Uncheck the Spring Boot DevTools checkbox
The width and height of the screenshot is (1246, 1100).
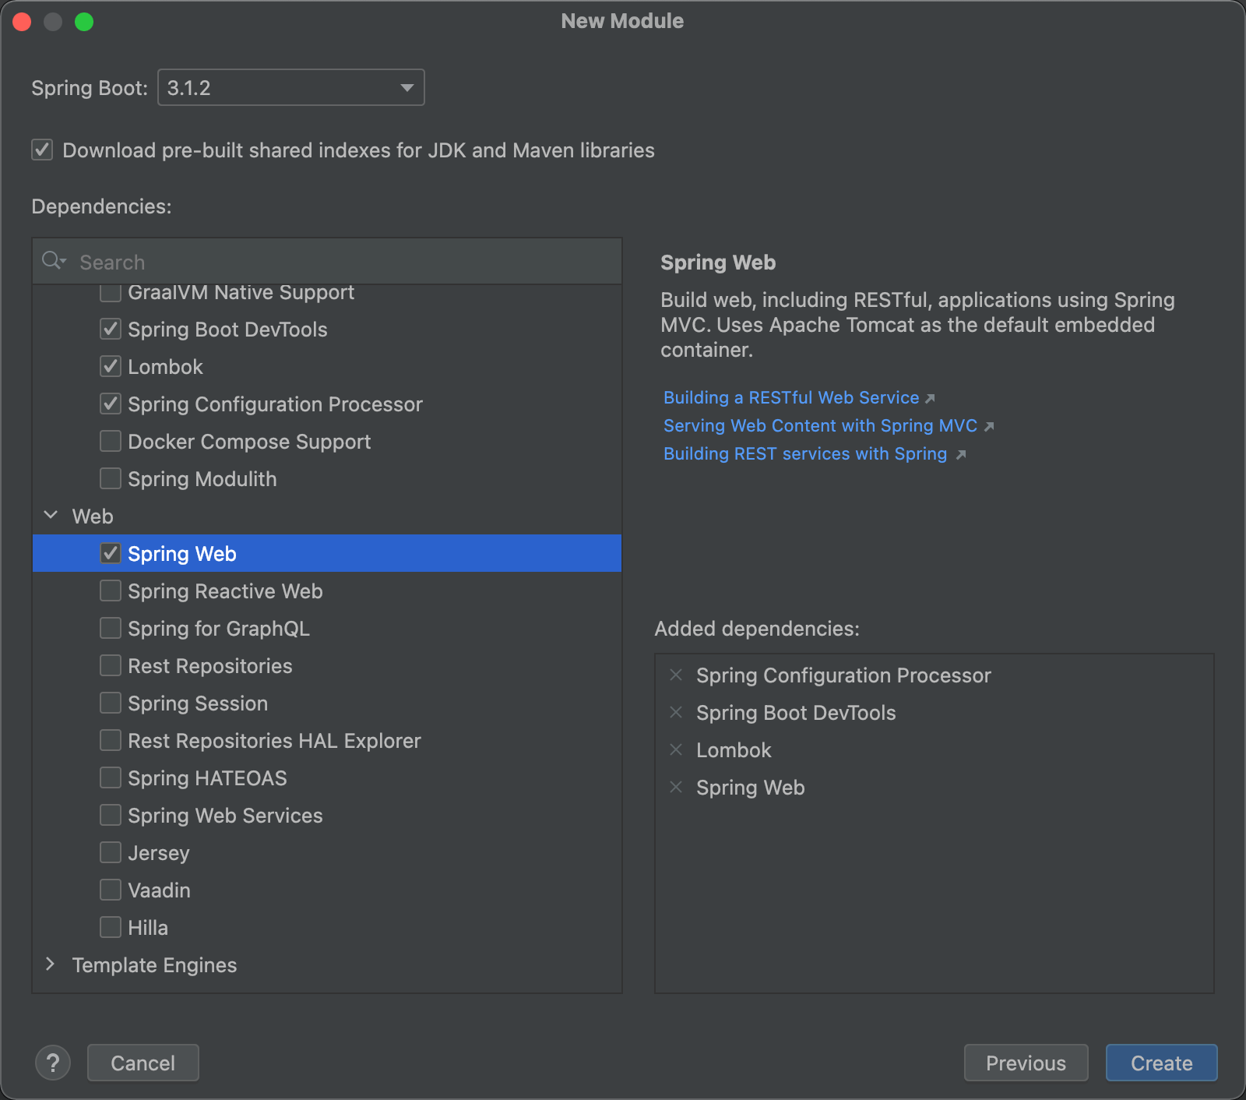pos(111,330)
